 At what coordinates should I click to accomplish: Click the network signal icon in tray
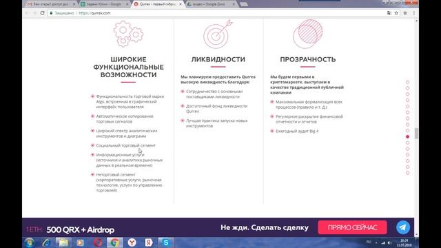point(383,242)
